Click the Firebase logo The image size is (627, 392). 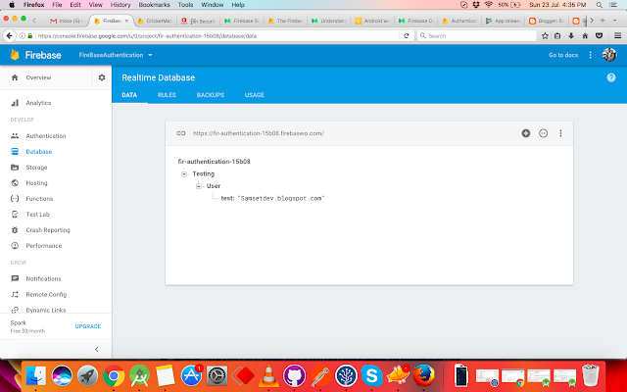(36, 55)
